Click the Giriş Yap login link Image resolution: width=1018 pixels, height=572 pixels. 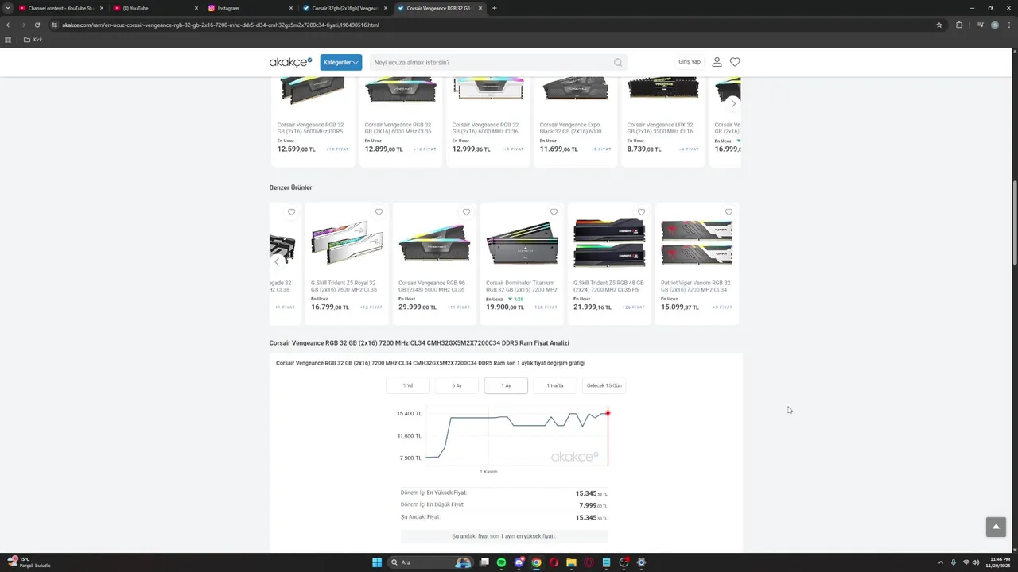(x=690, y=62)
